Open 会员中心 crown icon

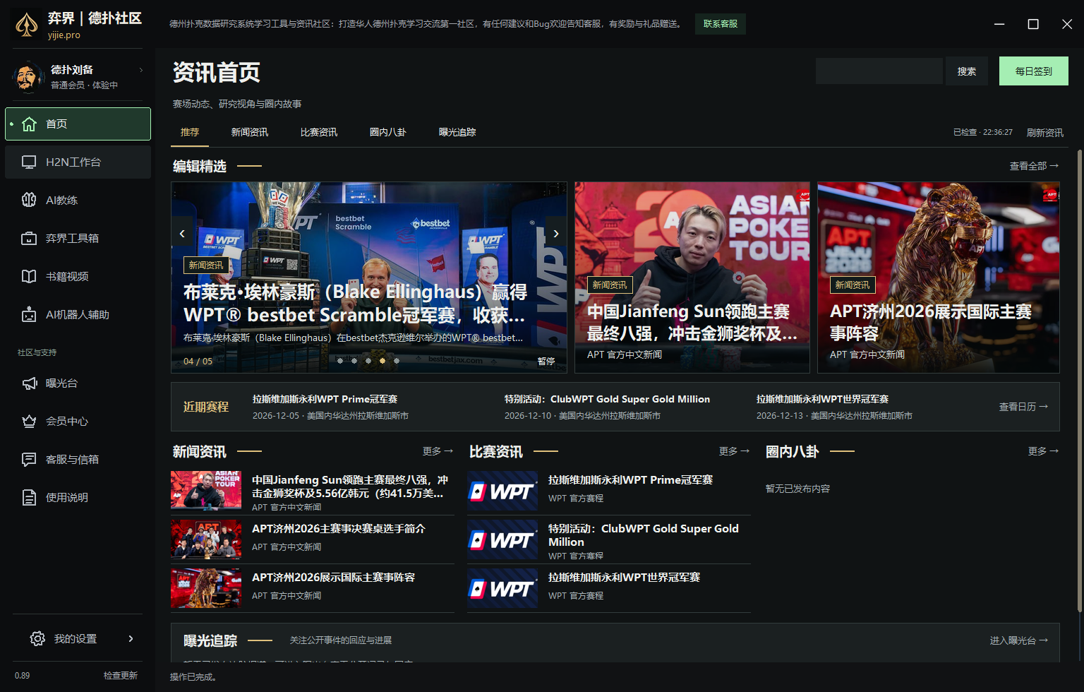29,422
